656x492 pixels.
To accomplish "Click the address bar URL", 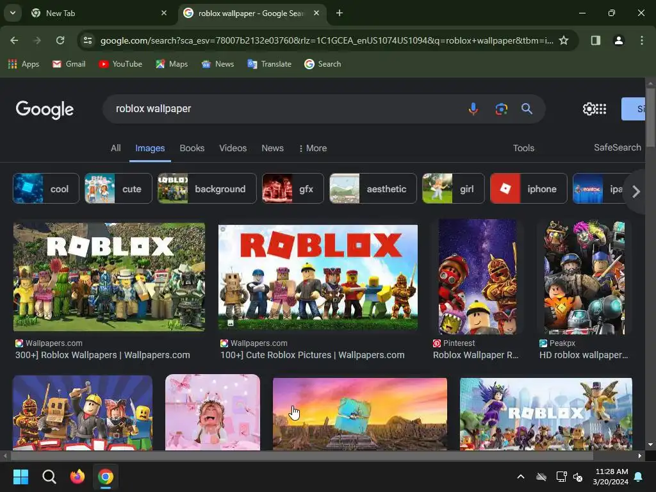I will click(x=326, y=40).
